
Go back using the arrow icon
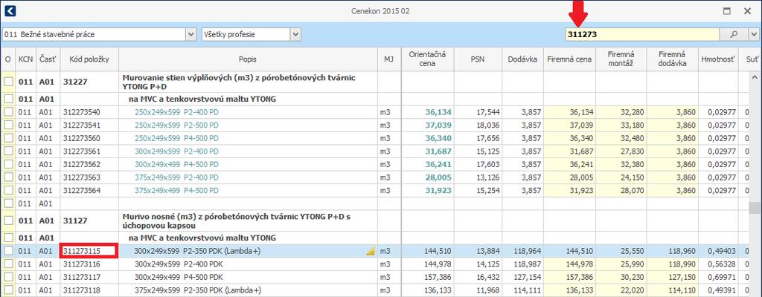point(9,11)
